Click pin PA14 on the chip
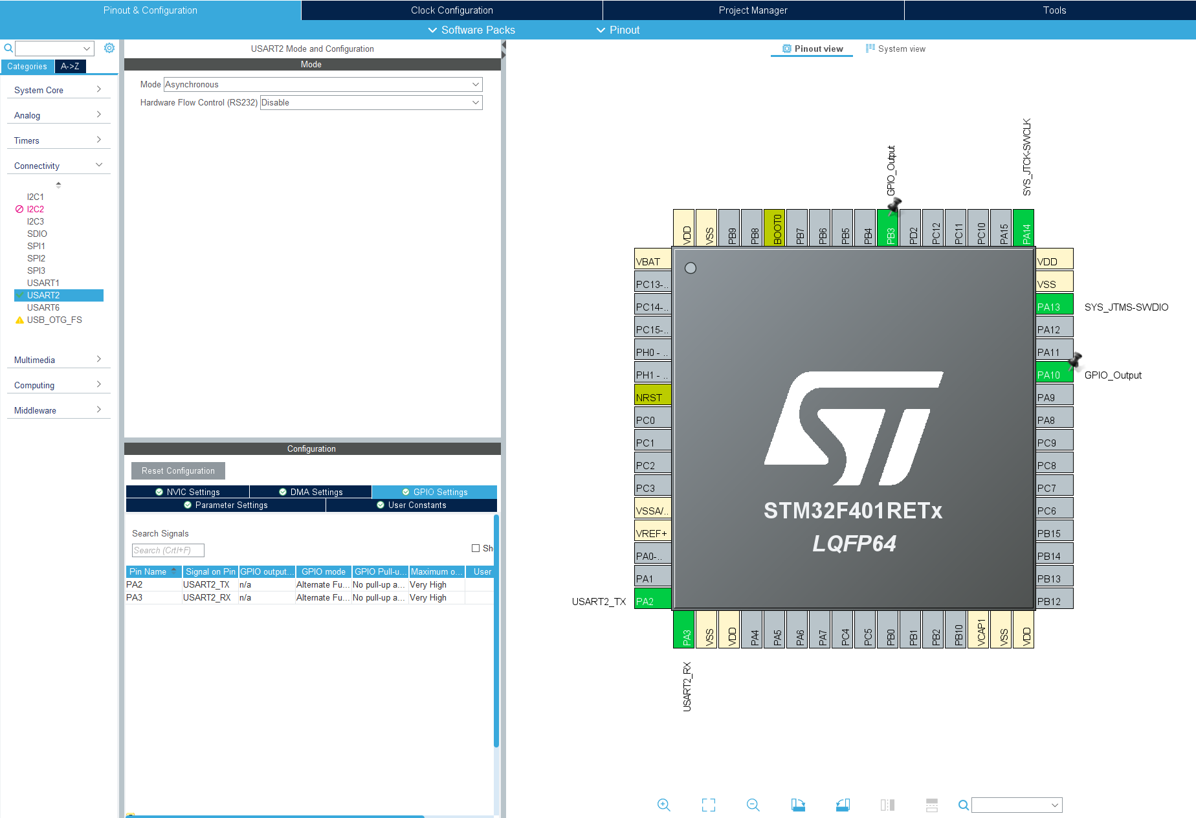Viewport: 1196px width, 818px height. point(1024,228)
